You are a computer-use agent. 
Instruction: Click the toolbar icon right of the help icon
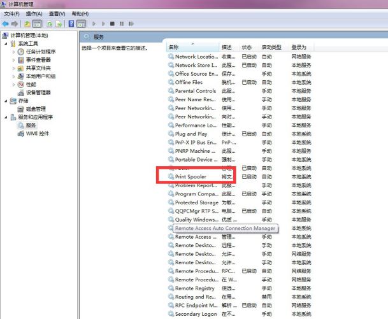82,24
